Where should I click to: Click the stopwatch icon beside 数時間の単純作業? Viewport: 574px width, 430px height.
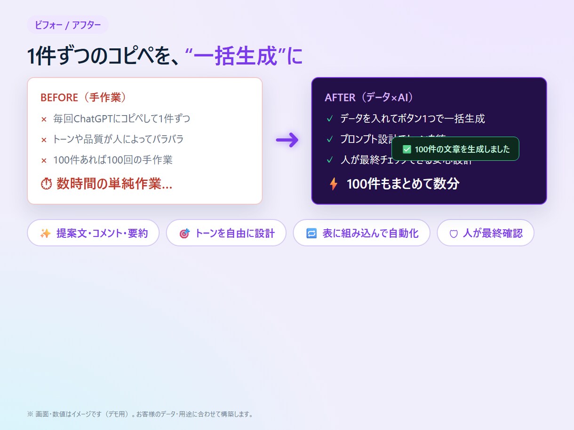click(x=46, y=184)
